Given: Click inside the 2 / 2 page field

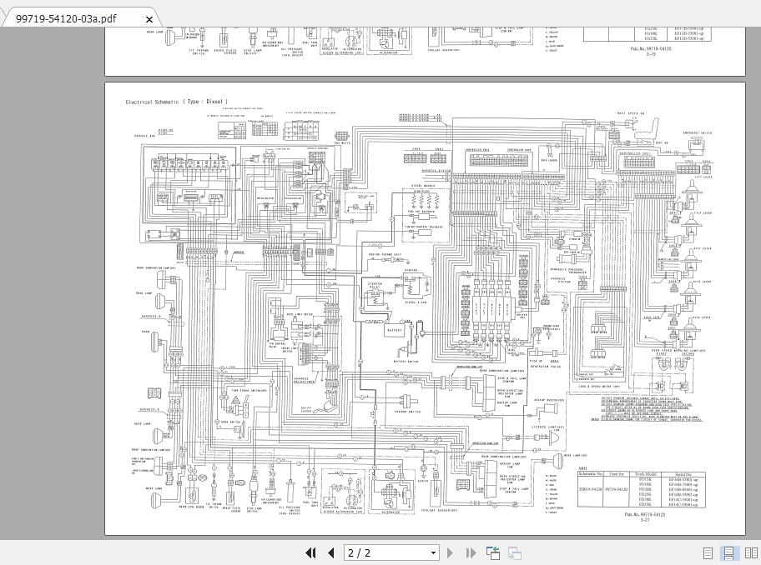Looking at the screenshot, I should click(x=384, y=552).
